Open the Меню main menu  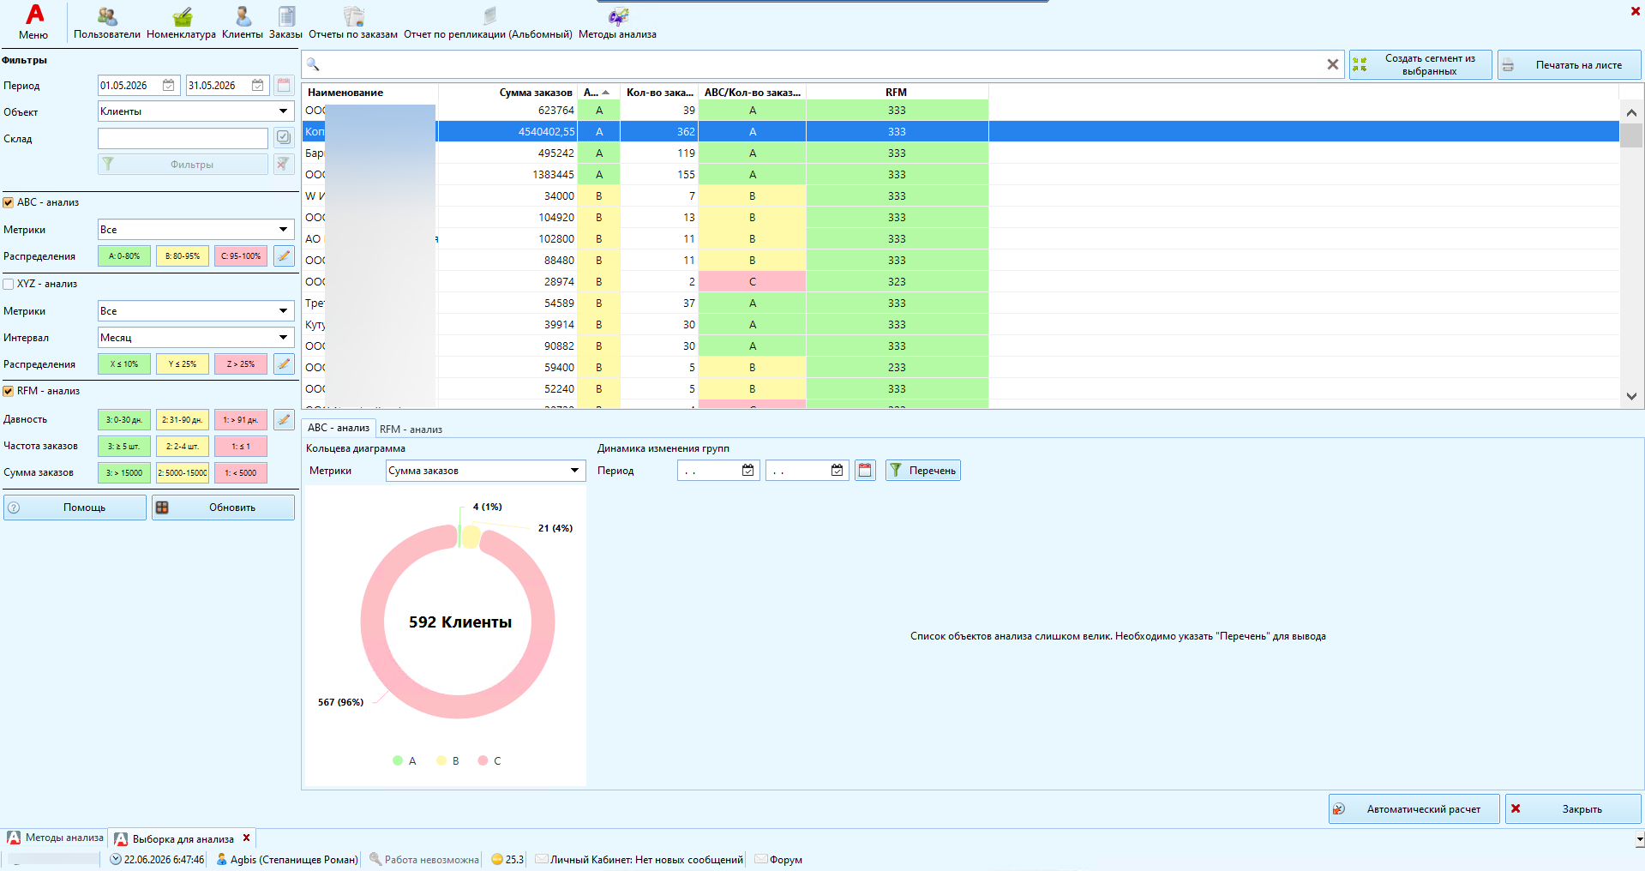(x=33, y=23)
